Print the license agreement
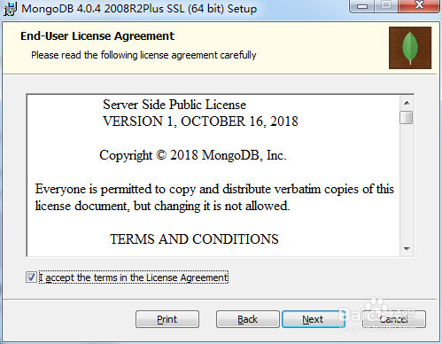The image size is (442, 344). 167,319
